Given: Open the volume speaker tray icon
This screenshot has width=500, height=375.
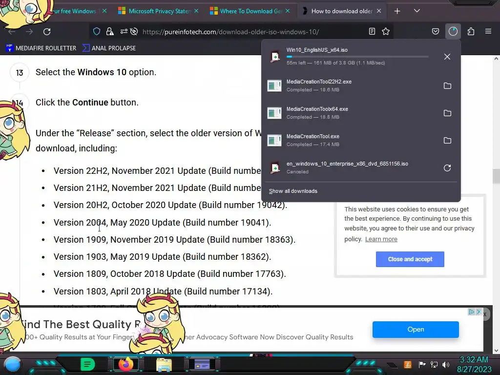Looking at the screenshot, I should (x=446, y=364).
